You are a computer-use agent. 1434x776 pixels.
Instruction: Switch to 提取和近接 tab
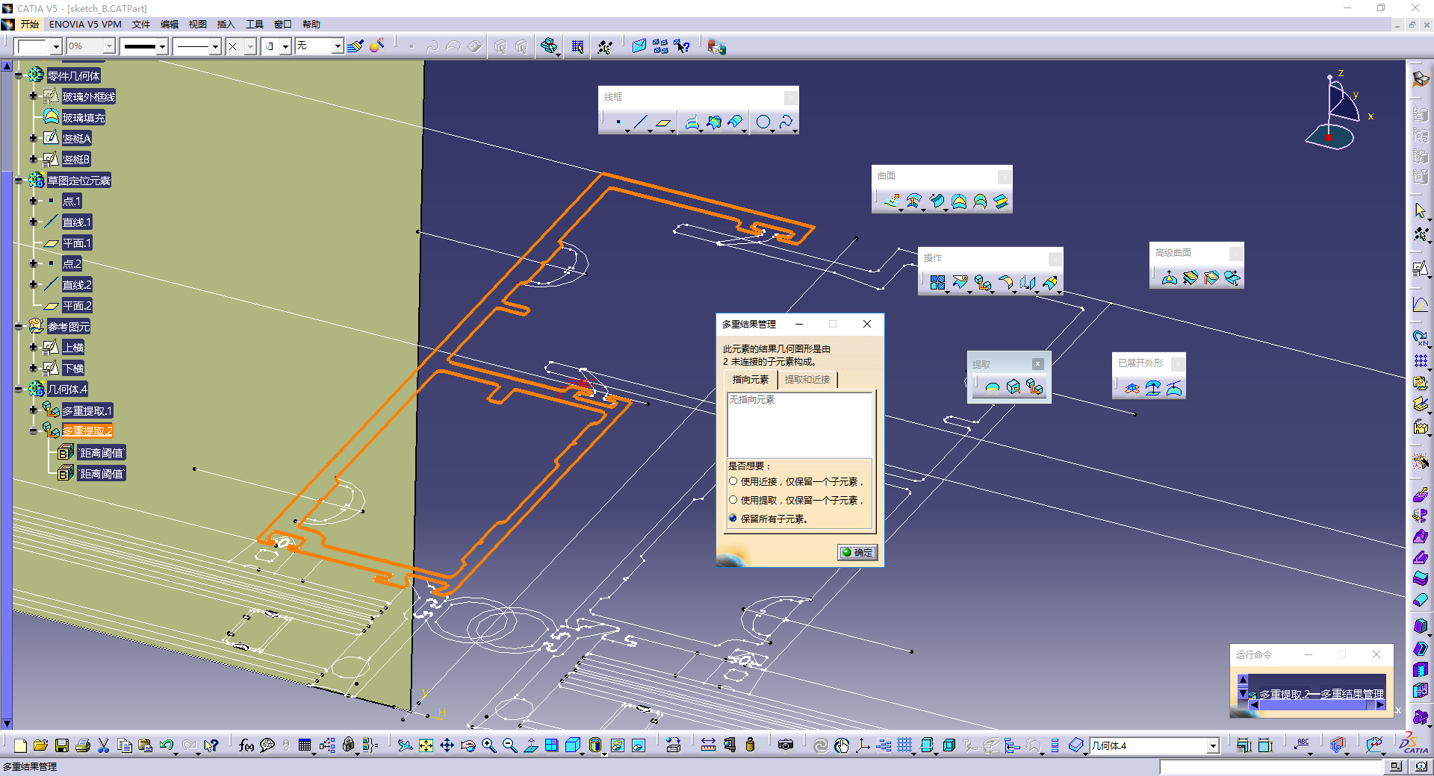tap(807, 380)
